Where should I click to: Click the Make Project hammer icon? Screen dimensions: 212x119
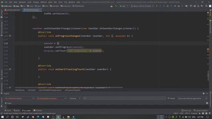116,6
